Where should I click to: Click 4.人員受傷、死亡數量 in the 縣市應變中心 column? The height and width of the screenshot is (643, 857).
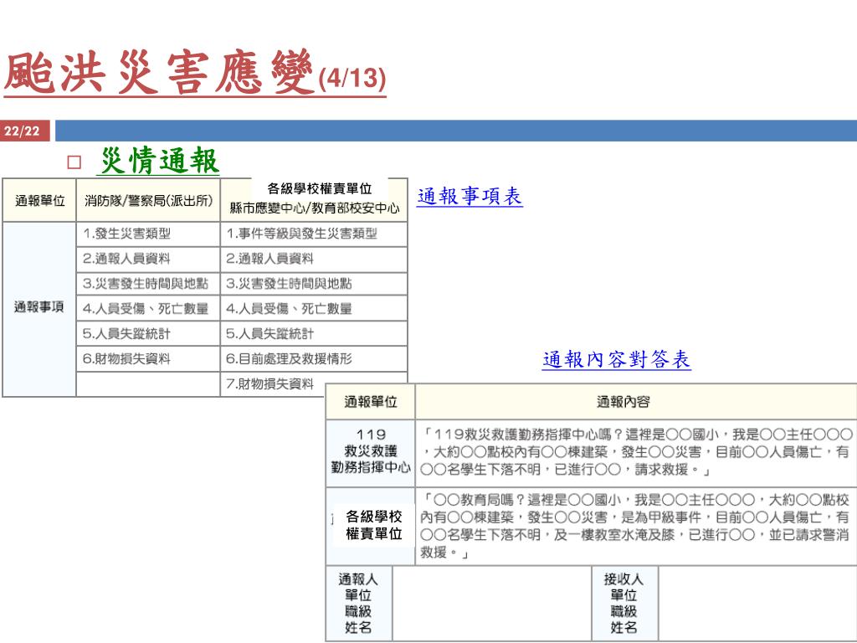(x=314, y=308)
